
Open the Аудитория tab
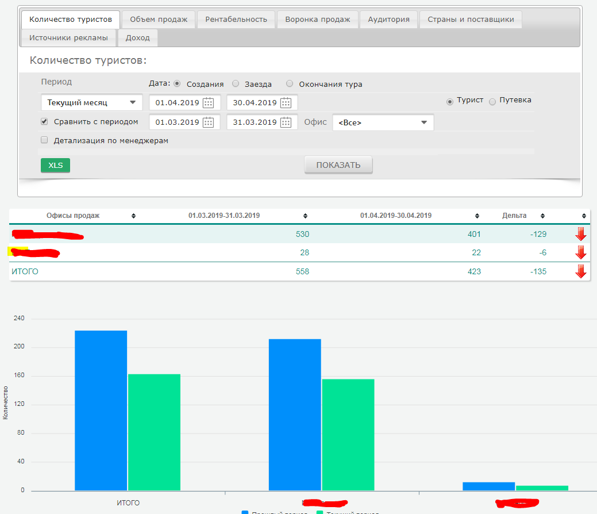click(389, 20)
